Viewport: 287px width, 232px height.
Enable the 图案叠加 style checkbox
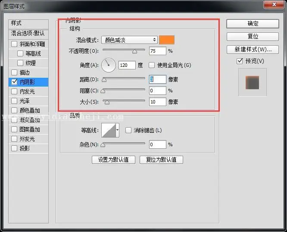coord(14,129)
